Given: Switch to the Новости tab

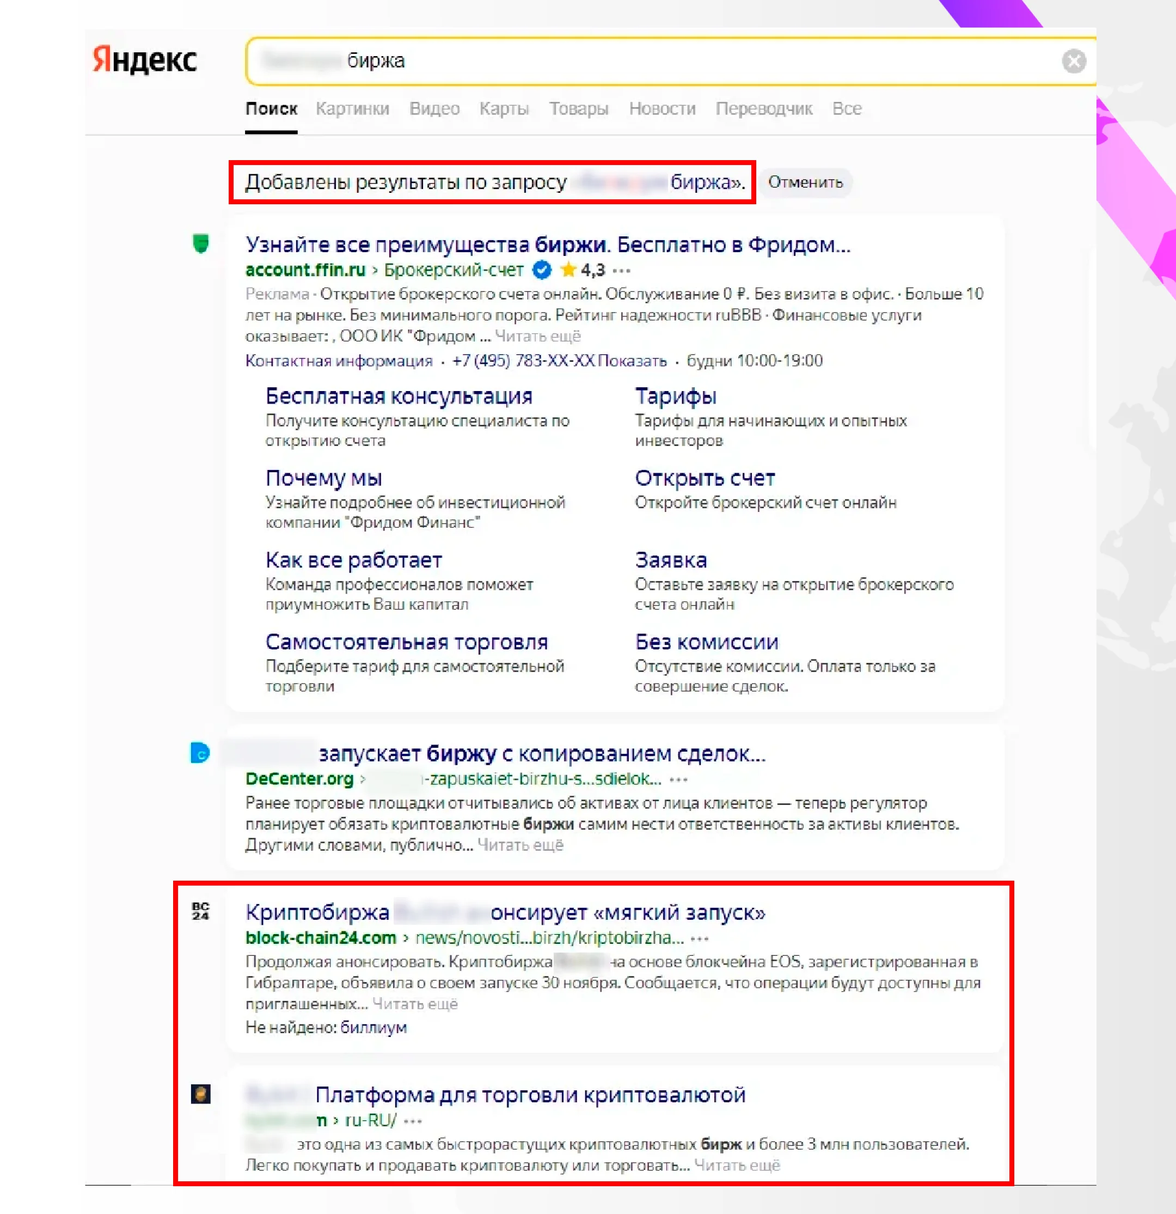Looking at the screenshot, I should [x=662, y=108].
